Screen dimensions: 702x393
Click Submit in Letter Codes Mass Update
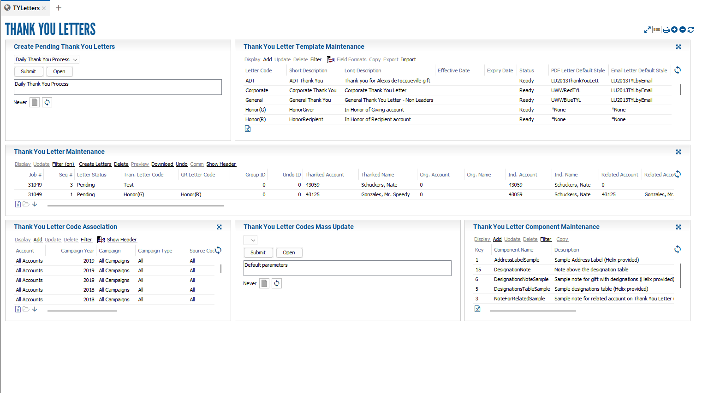pyautogui.click(x=258, y=252)
